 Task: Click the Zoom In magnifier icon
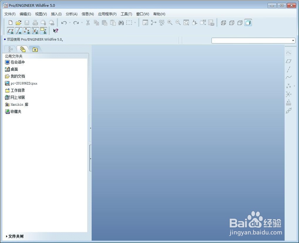click(x=170, y=23)
